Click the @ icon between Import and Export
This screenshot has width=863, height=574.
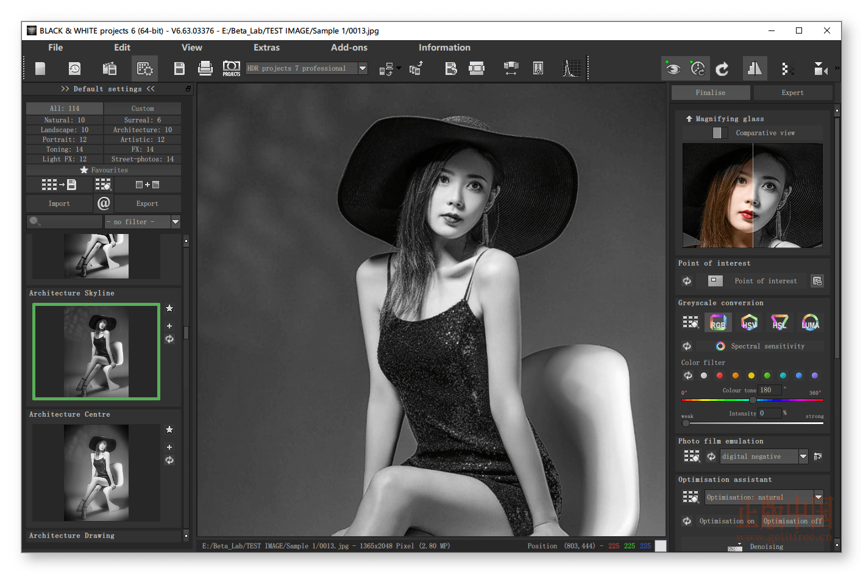coord(104,203)
